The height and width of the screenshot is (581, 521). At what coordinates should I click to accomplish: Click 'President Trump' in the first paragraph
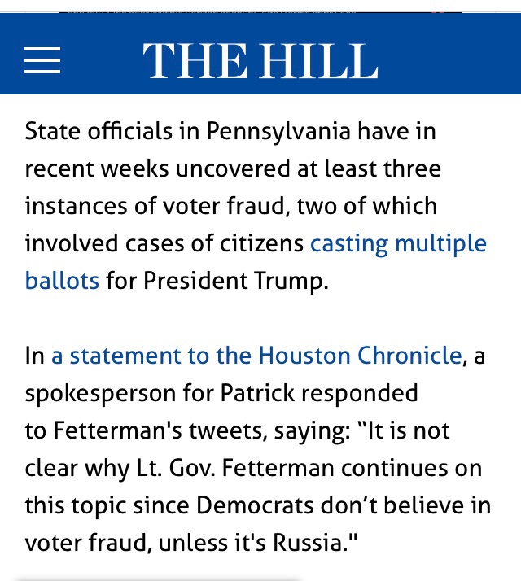[234, 282]
